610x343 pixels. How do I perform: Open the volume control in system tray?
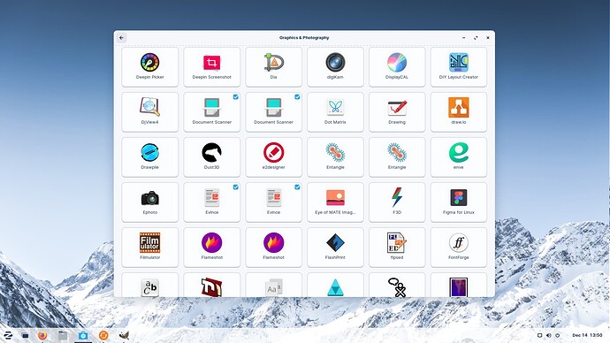tap(548, 335)
